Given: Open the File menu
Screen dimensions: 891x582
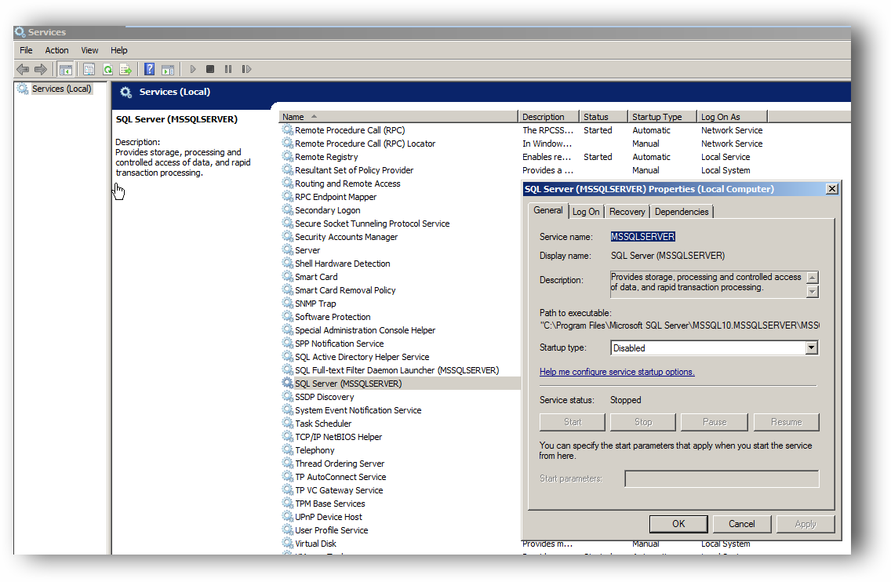Looking at the screenshot, I should 26,50.
